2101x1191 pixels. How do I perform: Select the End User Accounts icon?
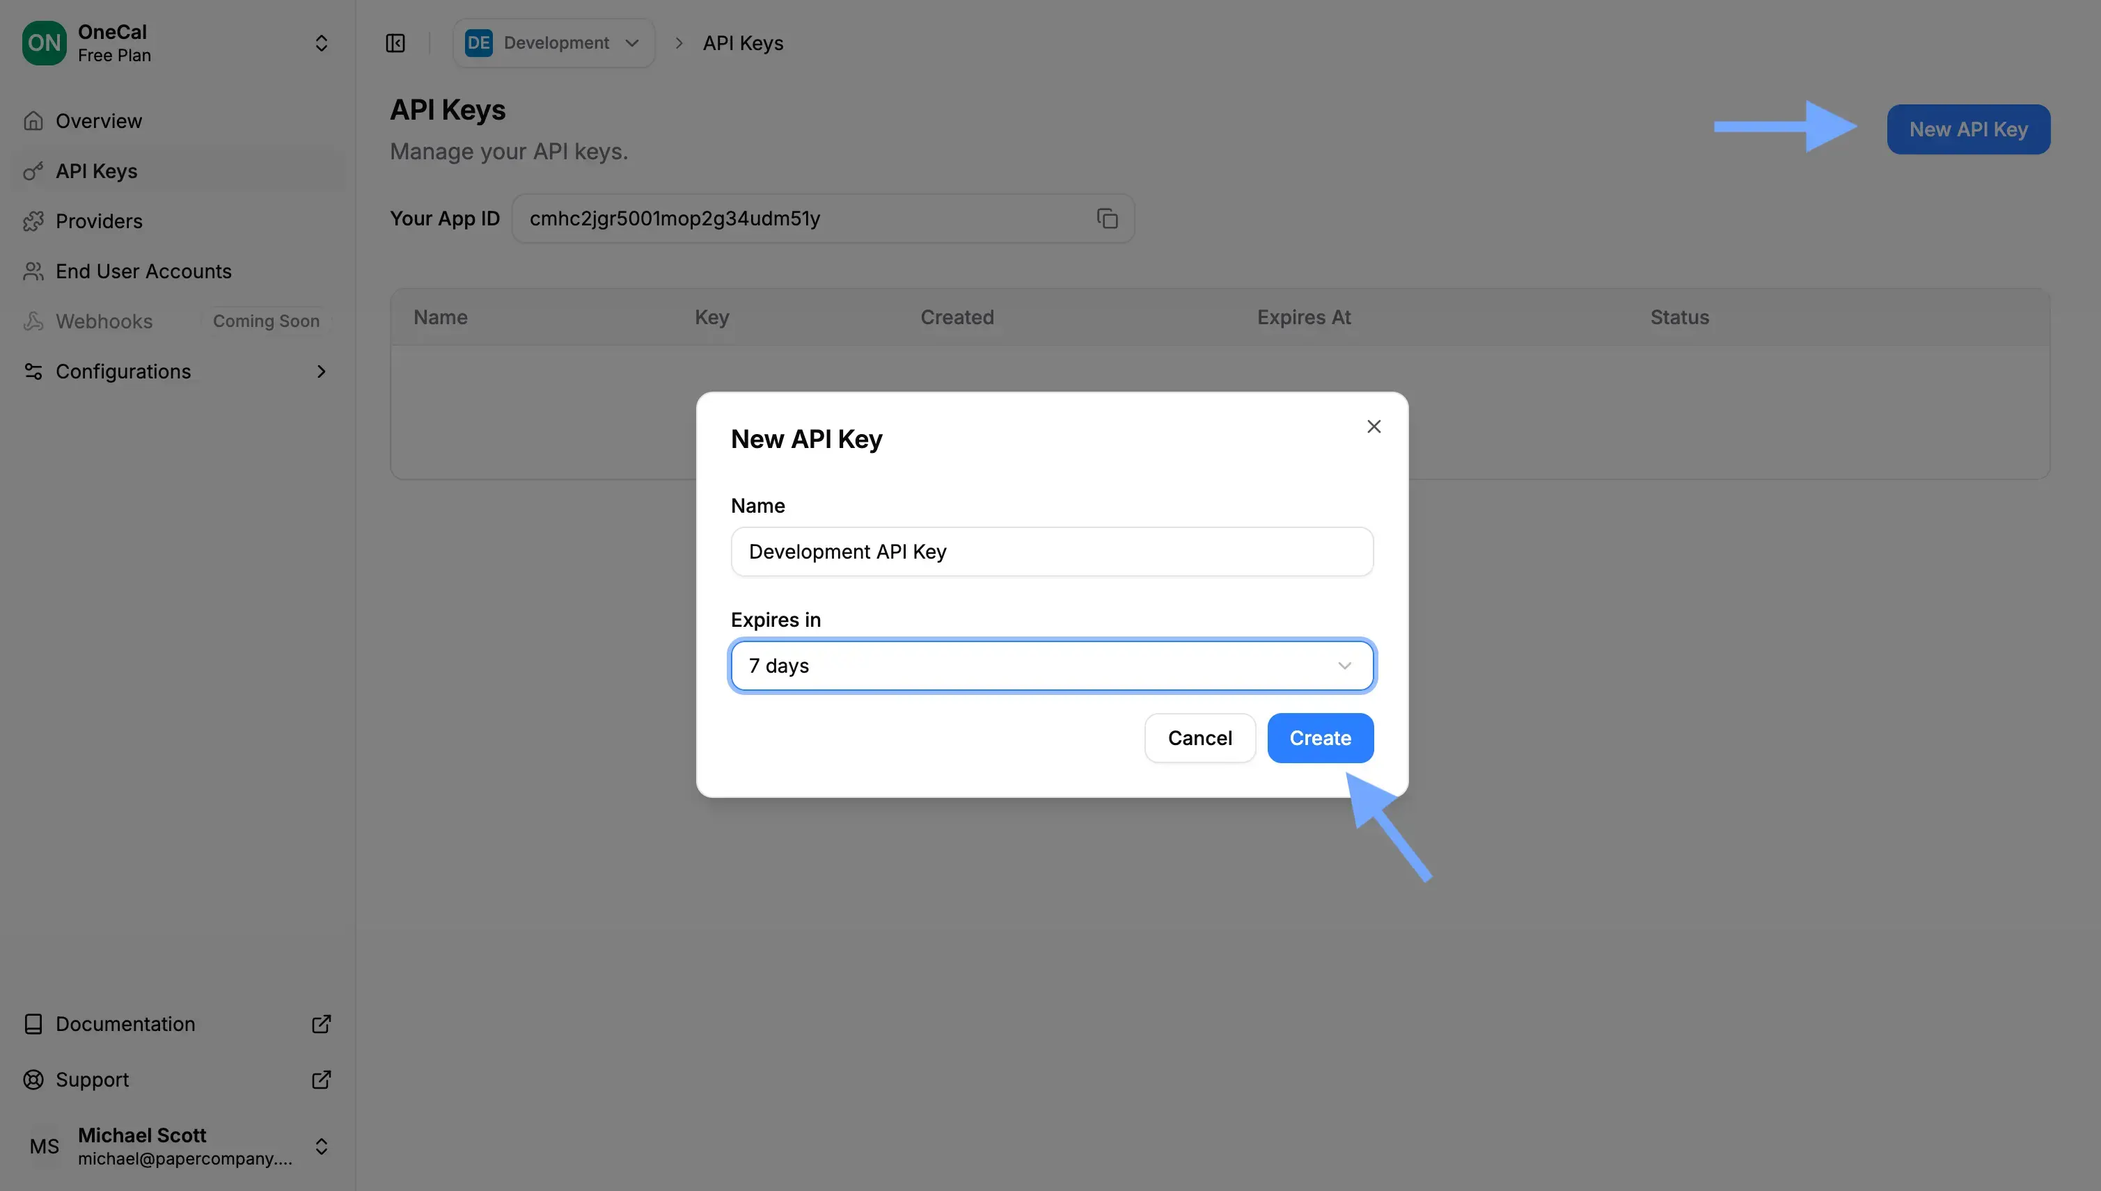click(x=33, y=271)
